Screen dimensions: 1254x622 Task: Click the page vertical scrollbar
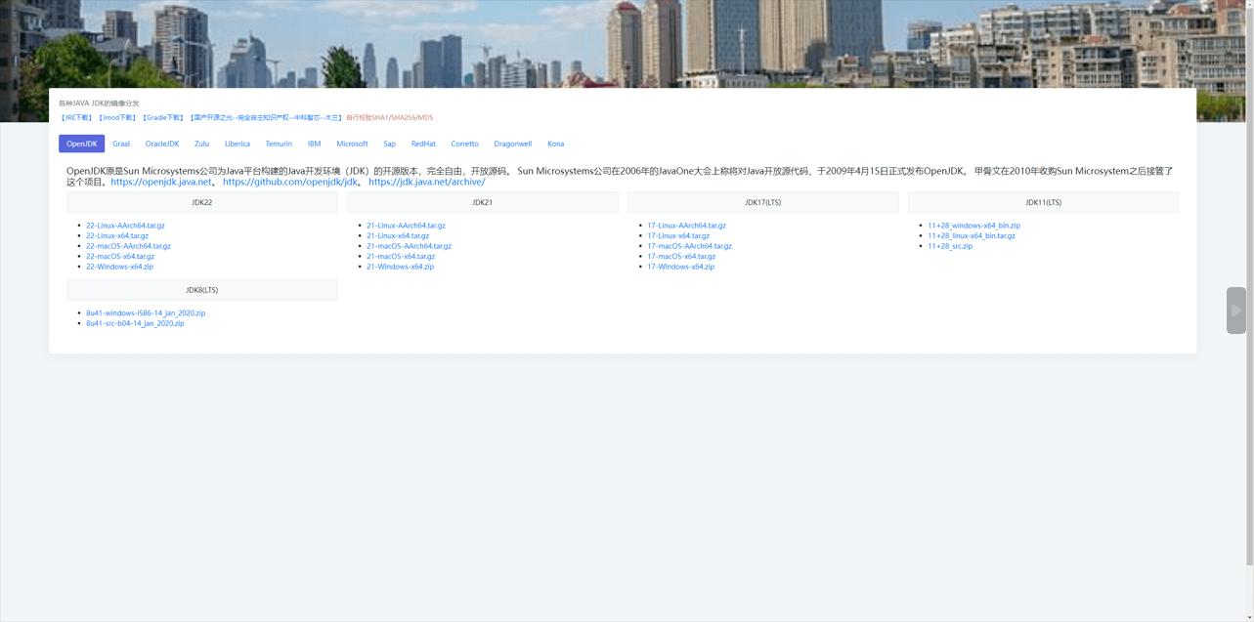pyautogui.click(x=1249, y=293)
